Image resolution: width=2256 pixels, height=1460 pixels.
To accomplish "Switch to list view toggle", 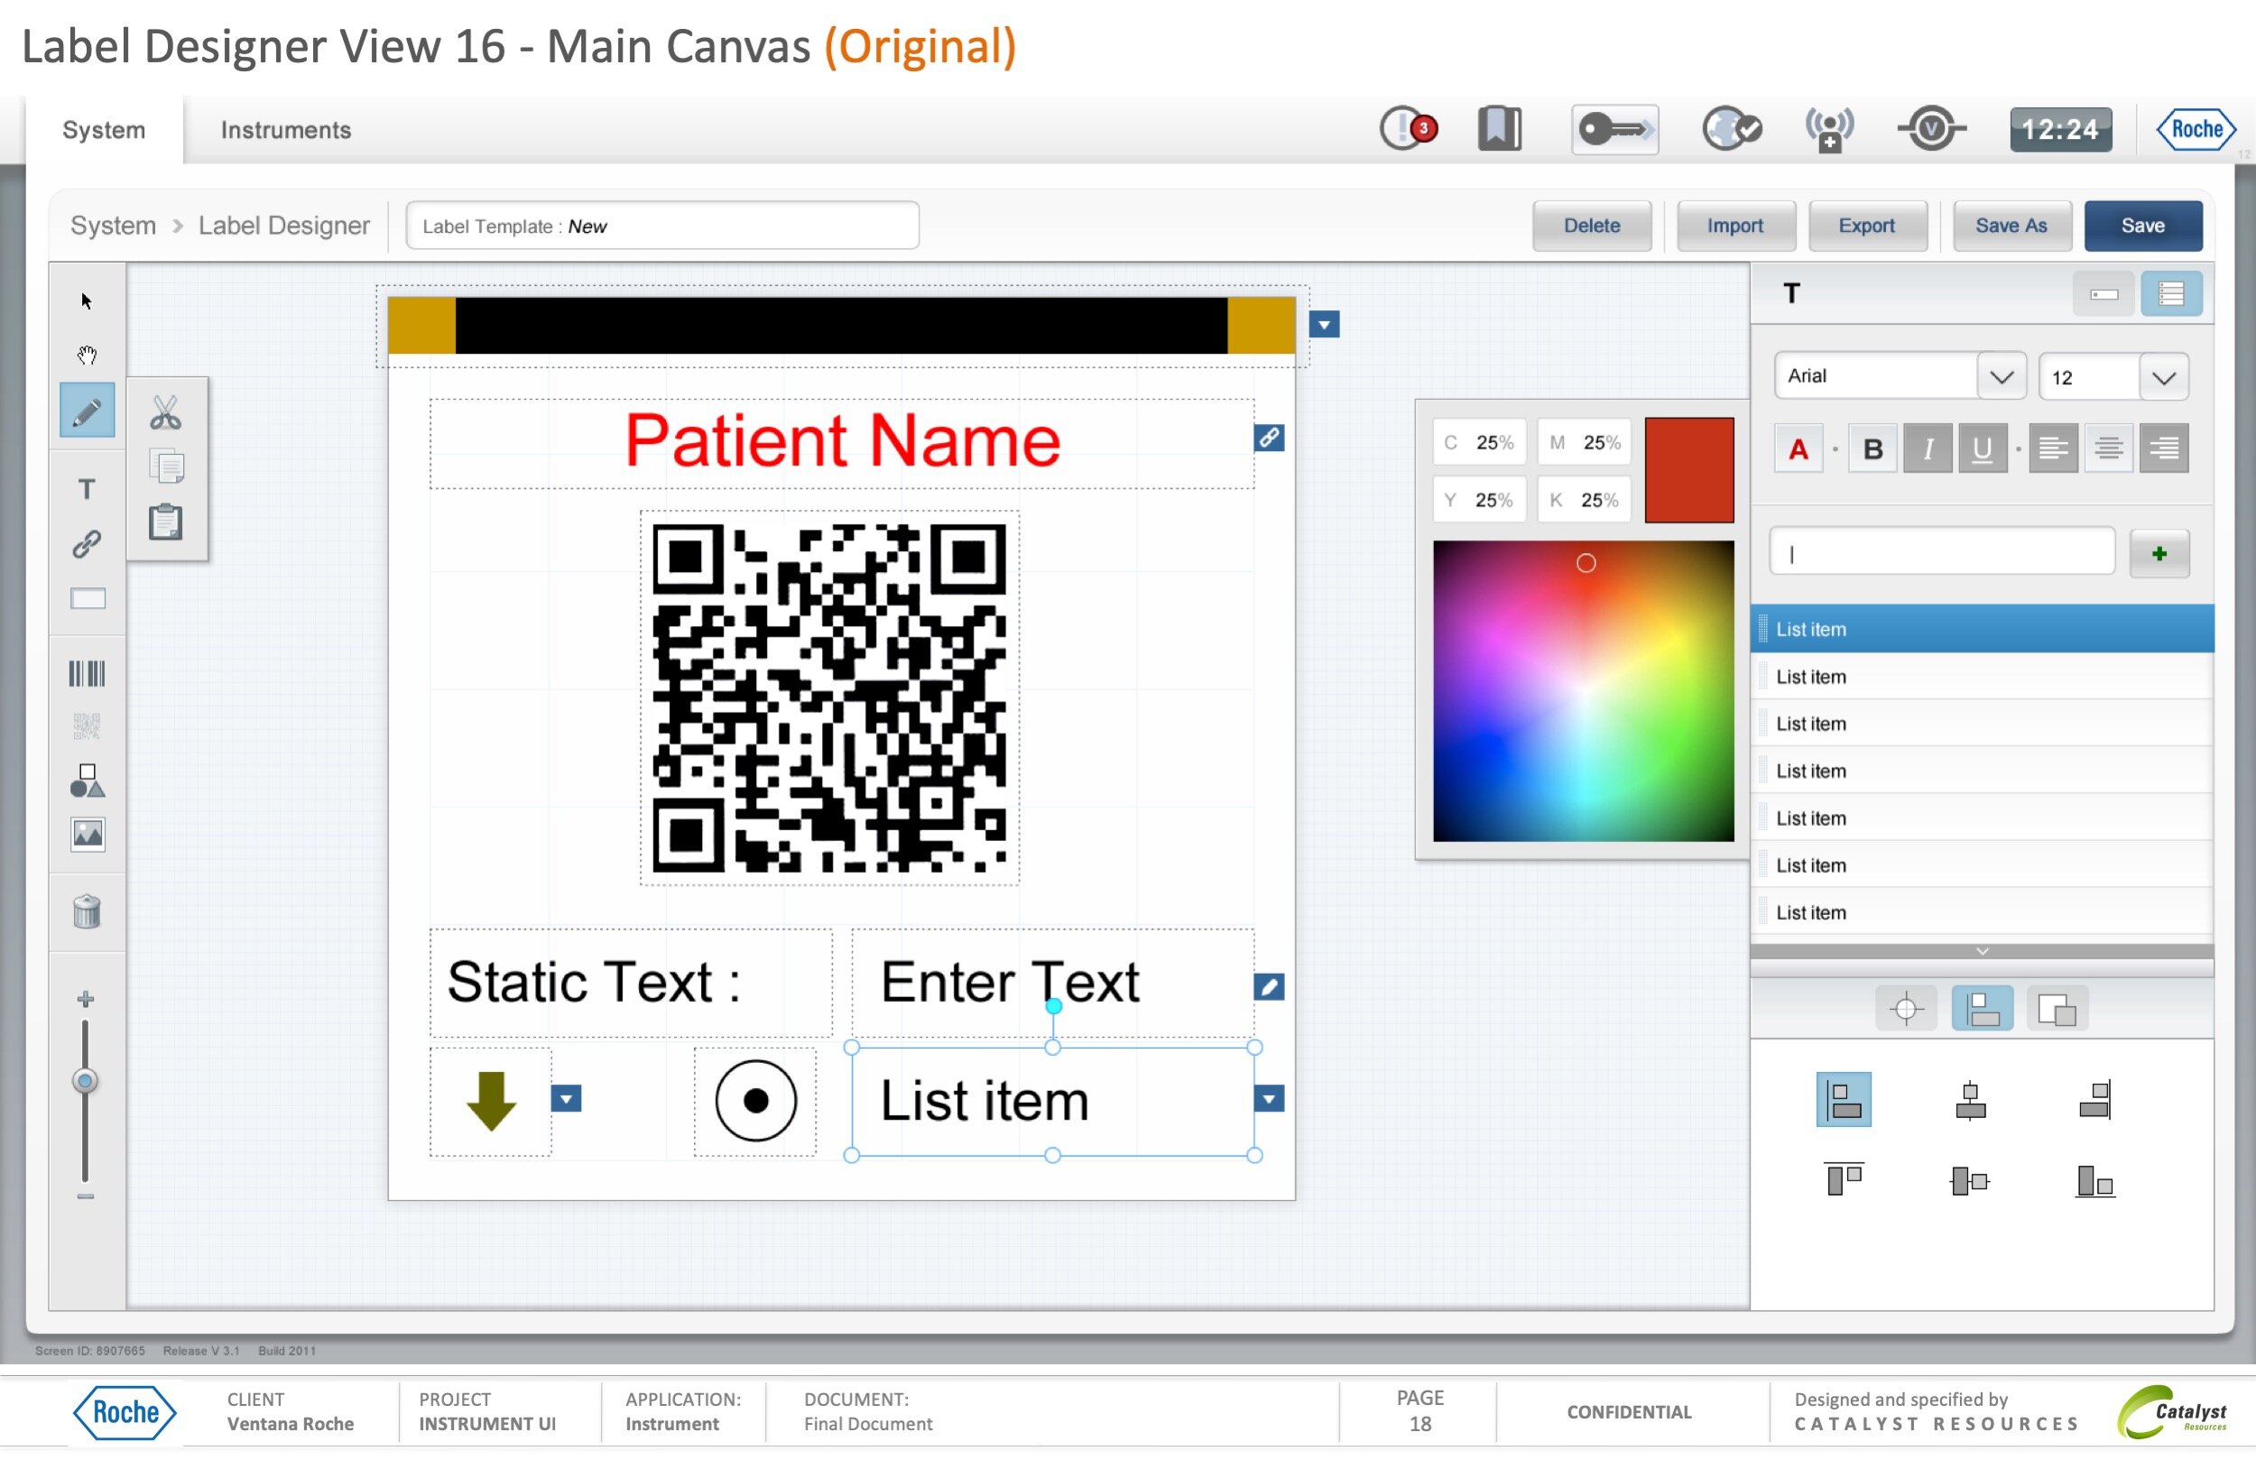I will coord(2172,294).
